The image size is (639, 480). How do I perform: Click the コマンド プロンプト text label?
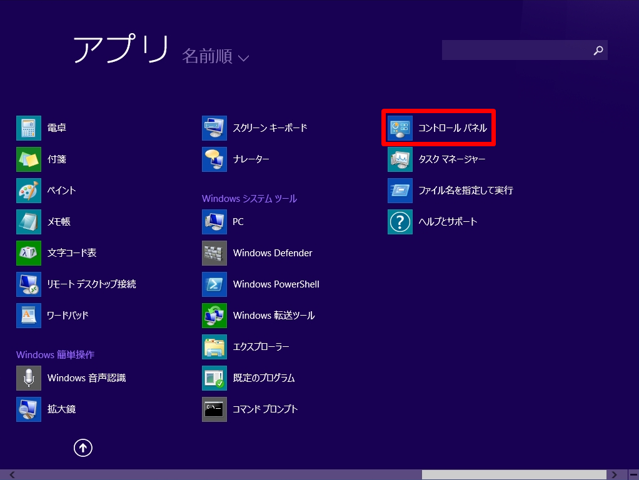[265, 409]
